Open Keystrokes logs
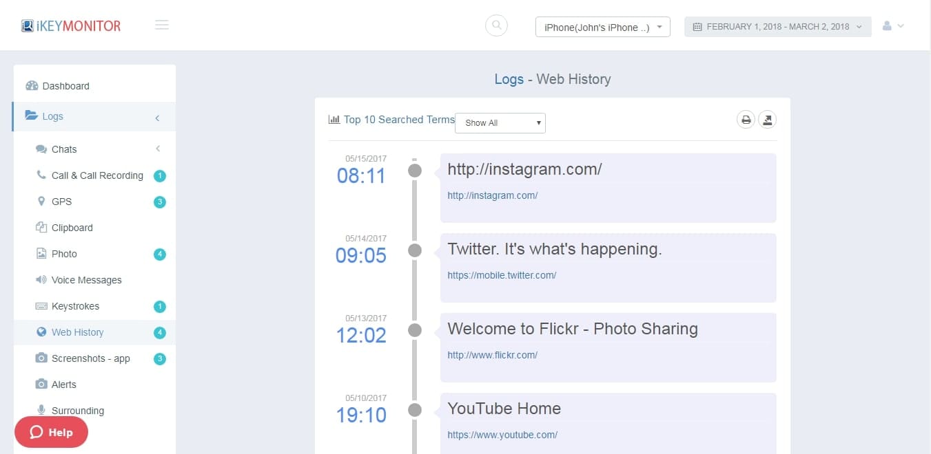Screen dimensions: 931x454 [x=75, y=306]
